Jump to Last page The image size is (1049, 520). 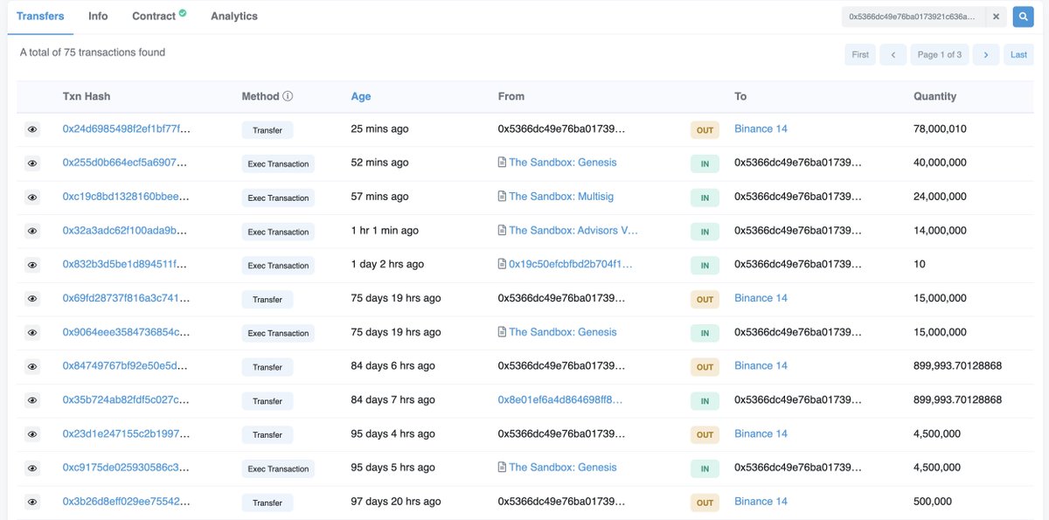1018,54
